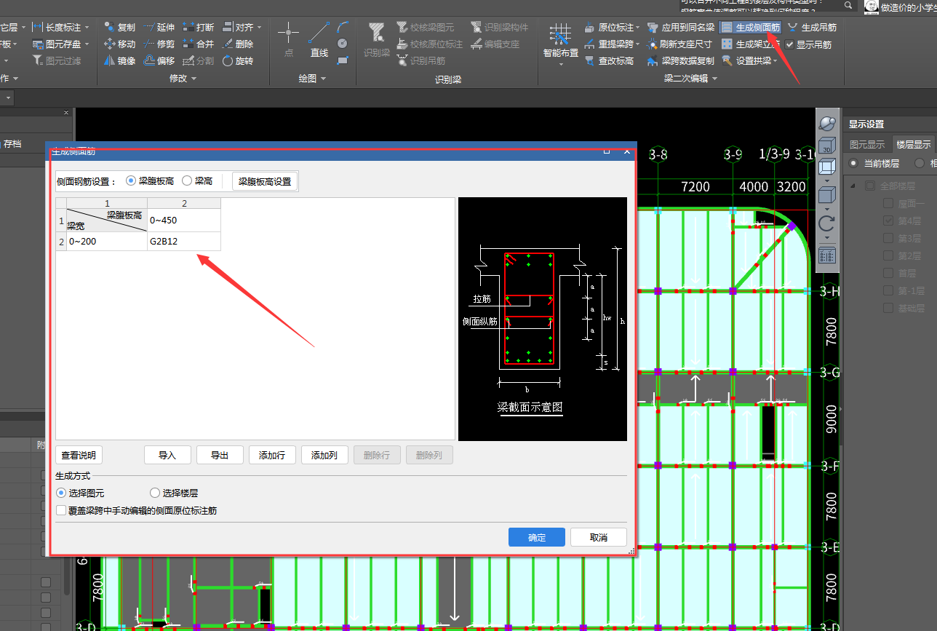
Task: Select the 复制 (copy) tool
Action: tap(119, 27)
